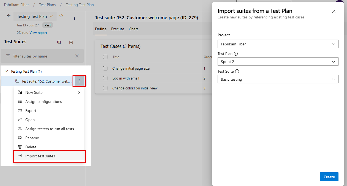This screenshot has height=186, width=347.
Task: Open the context menu on suite 152
Action: pyautogui.click(x=79, y=81)
